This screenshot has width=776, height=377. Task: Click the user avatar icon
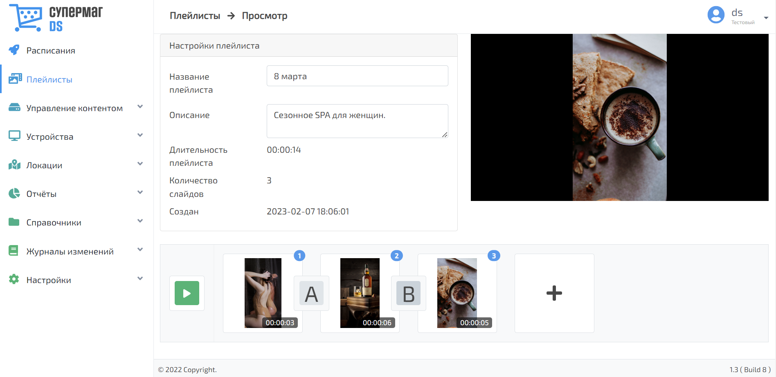pyautogui.click(x=716, y=15)
